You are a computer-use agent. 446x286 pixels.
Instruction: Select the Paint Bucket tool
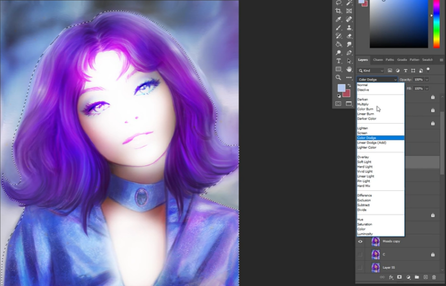pos(338,44)
